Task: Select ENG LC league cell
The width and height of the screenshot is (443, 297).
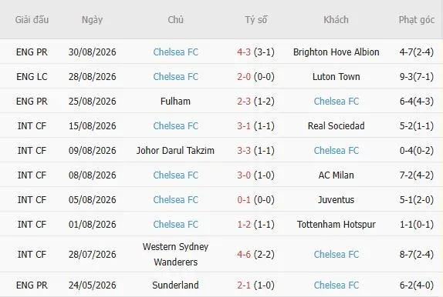Action: [x=32, y=77]
